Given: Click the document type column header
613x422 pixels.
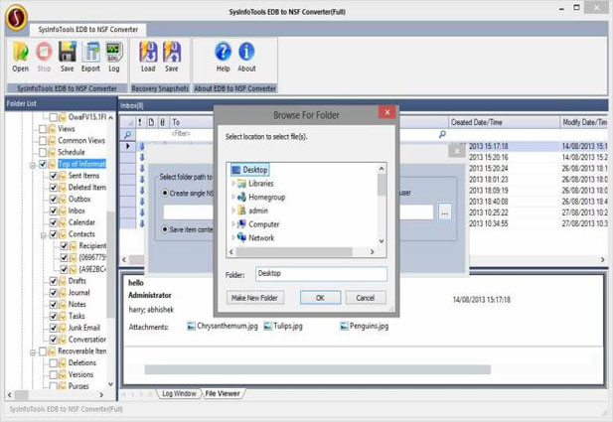Looking at the screenshot, I should (x=151, y=122).
